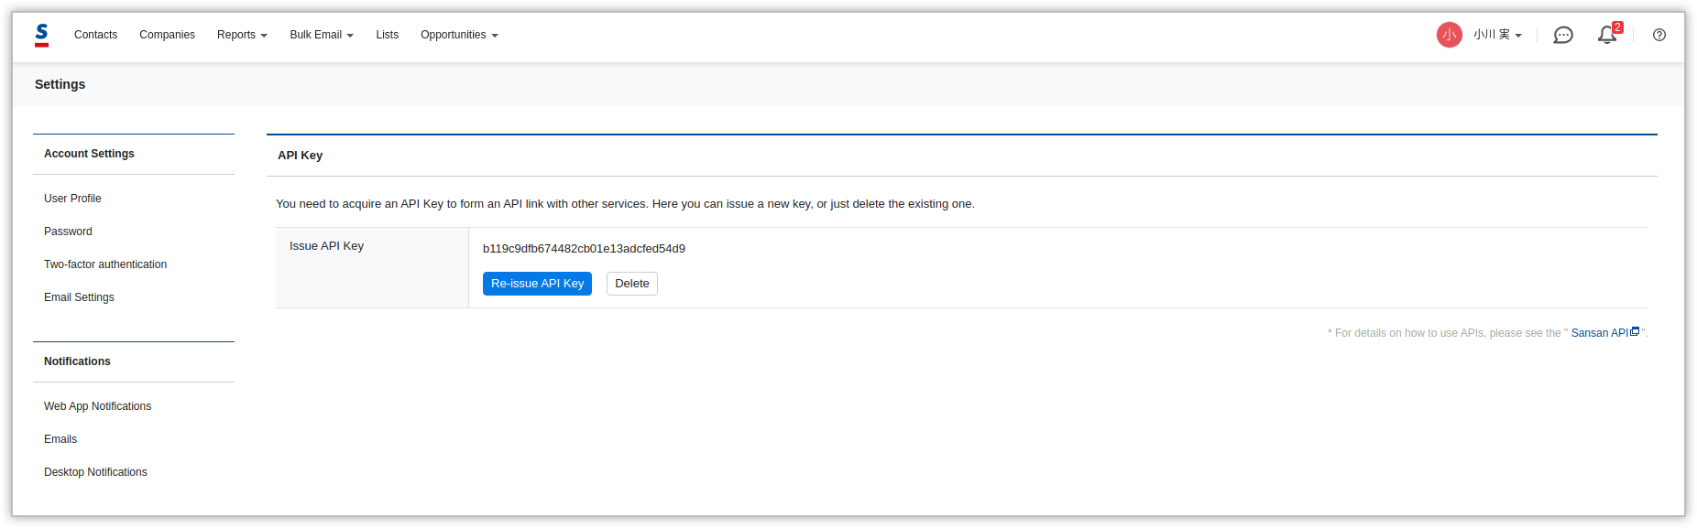The width and height of the screenshot is (1697, 528).
Task: Go to the Contacts page
Action: 95,35
